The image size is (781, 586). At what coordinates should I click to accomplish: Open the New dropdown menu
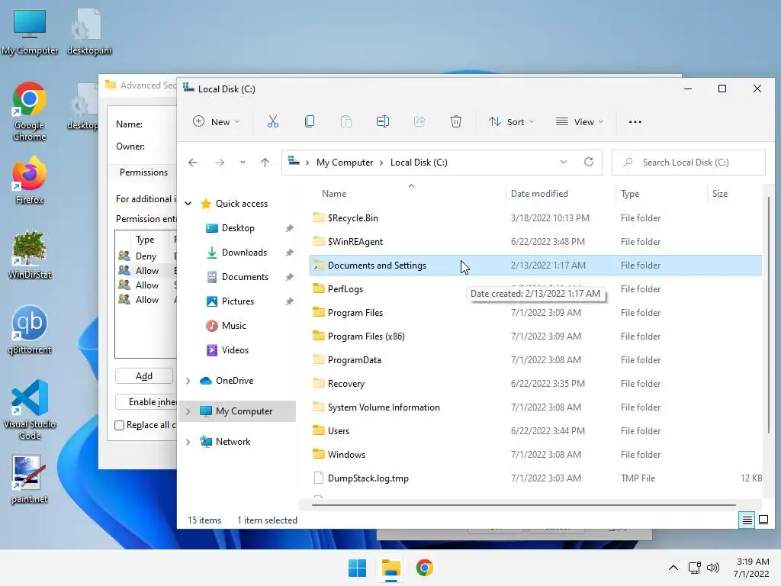216,121
